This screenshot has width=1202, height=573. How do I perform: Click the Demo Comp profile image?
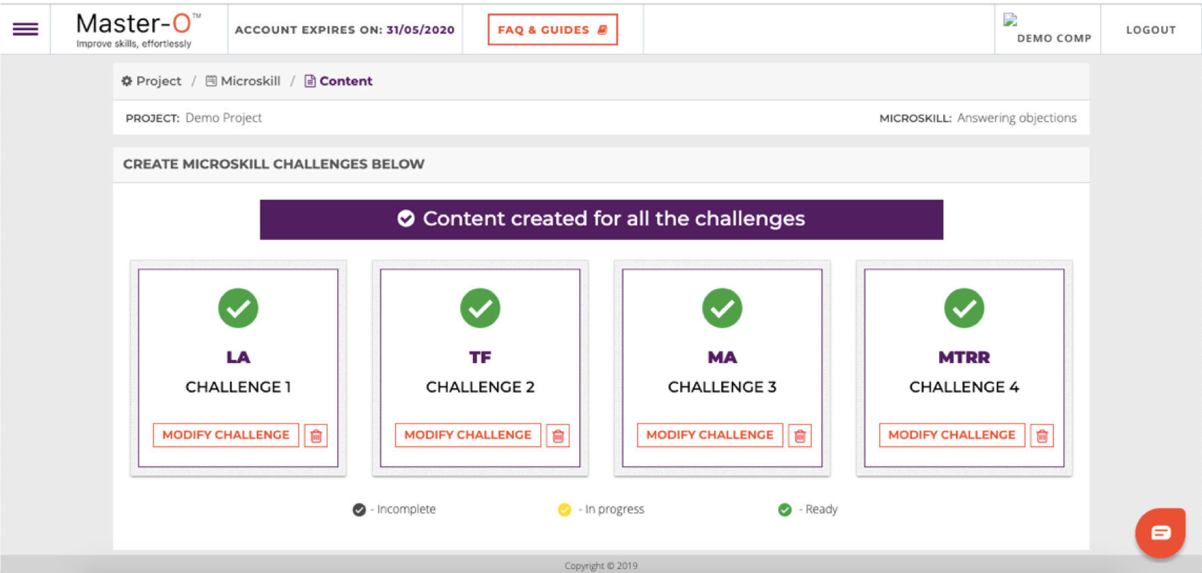1010,20
